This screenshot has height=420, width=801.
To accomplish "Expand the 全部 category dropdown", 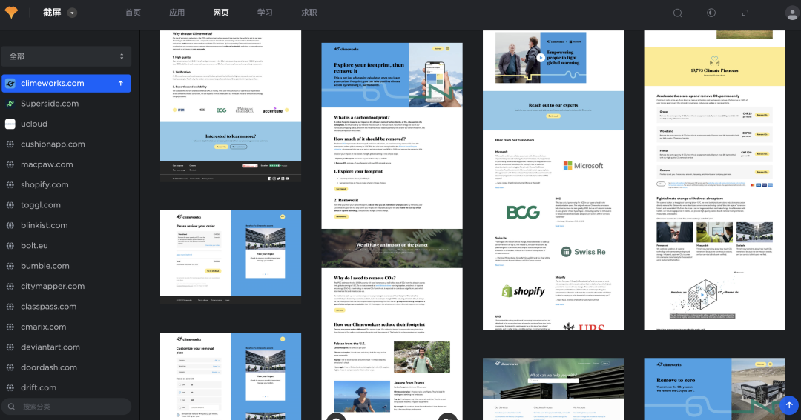I will tap(66, 56).
